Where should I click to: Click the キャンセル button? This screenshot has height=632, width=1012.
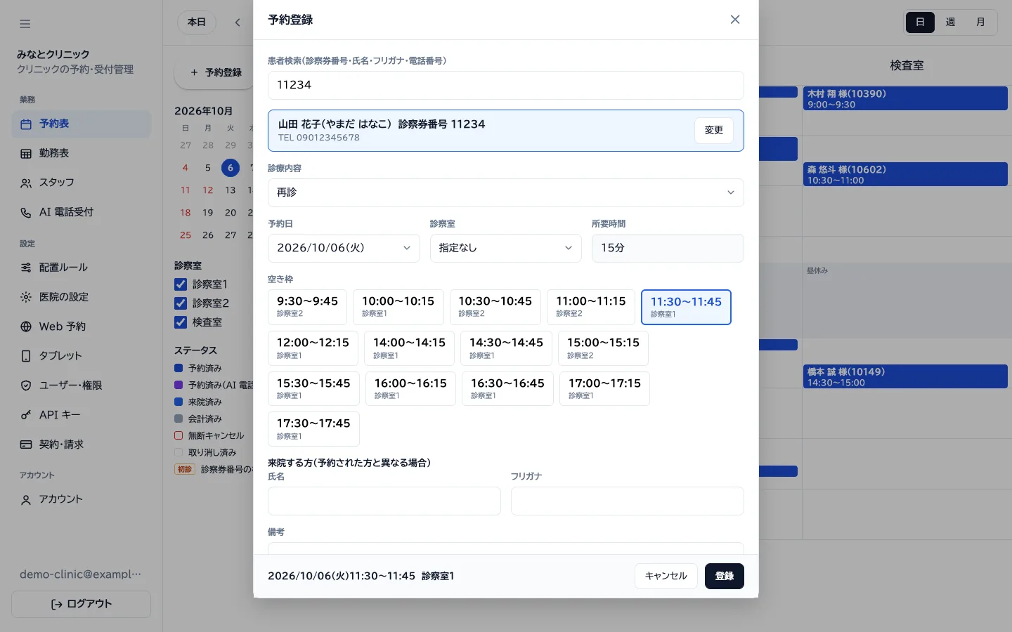click(666, 576)
